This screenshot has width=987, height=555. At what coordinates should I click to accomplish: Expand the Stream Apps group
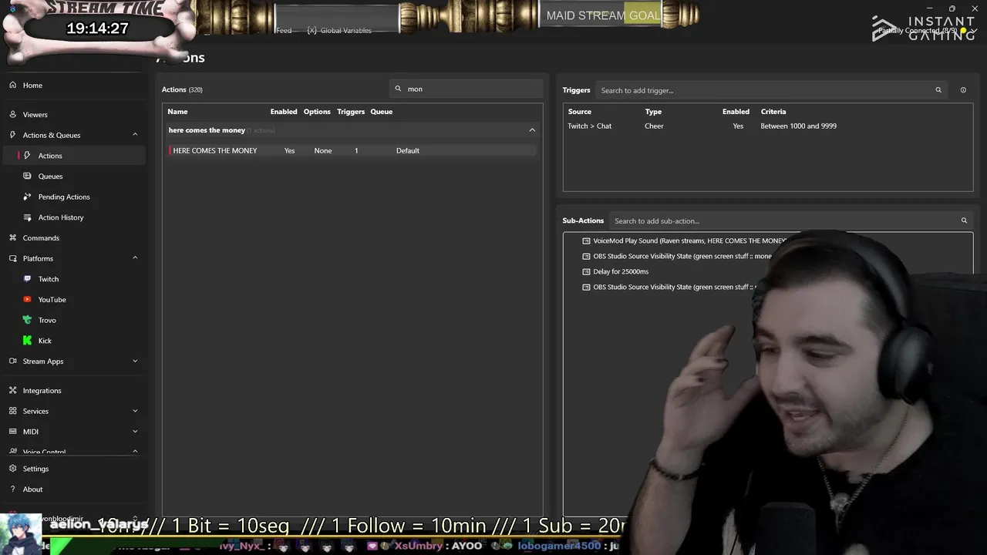(135, 362)
